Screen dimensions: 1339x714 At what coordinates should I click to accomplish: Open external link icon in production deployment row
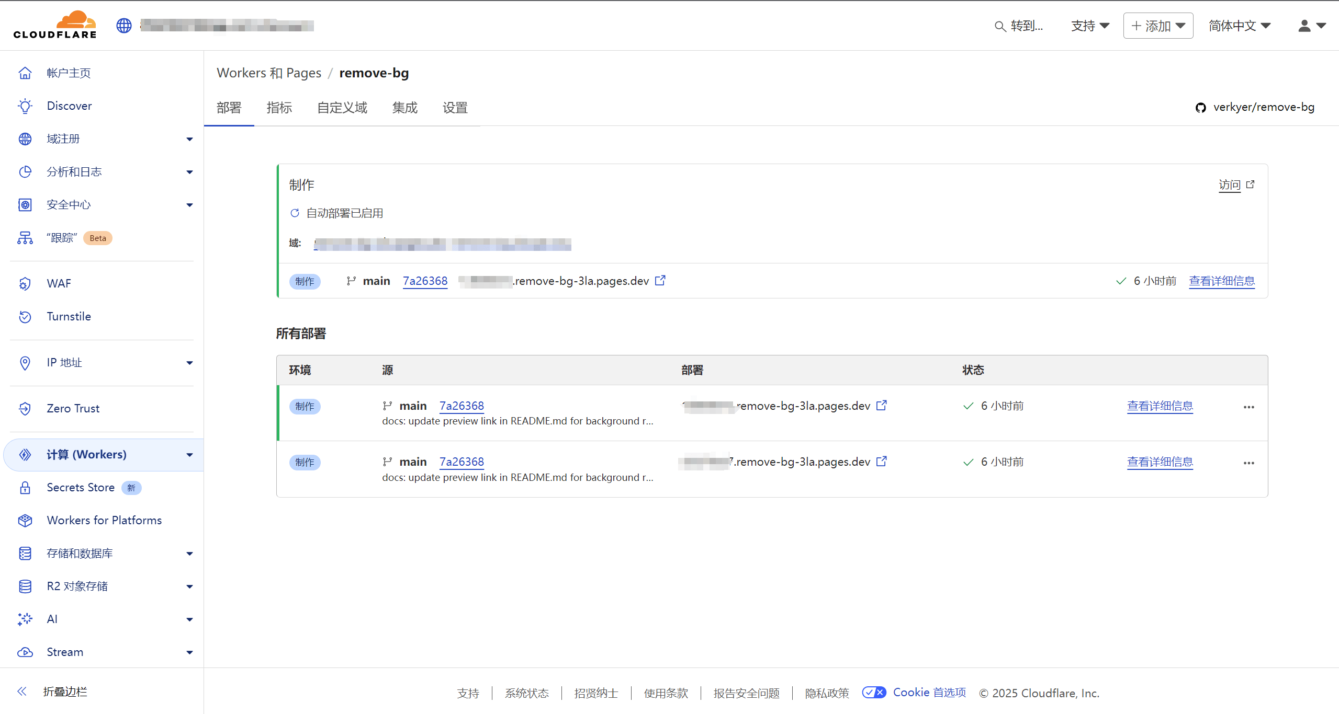660,281
